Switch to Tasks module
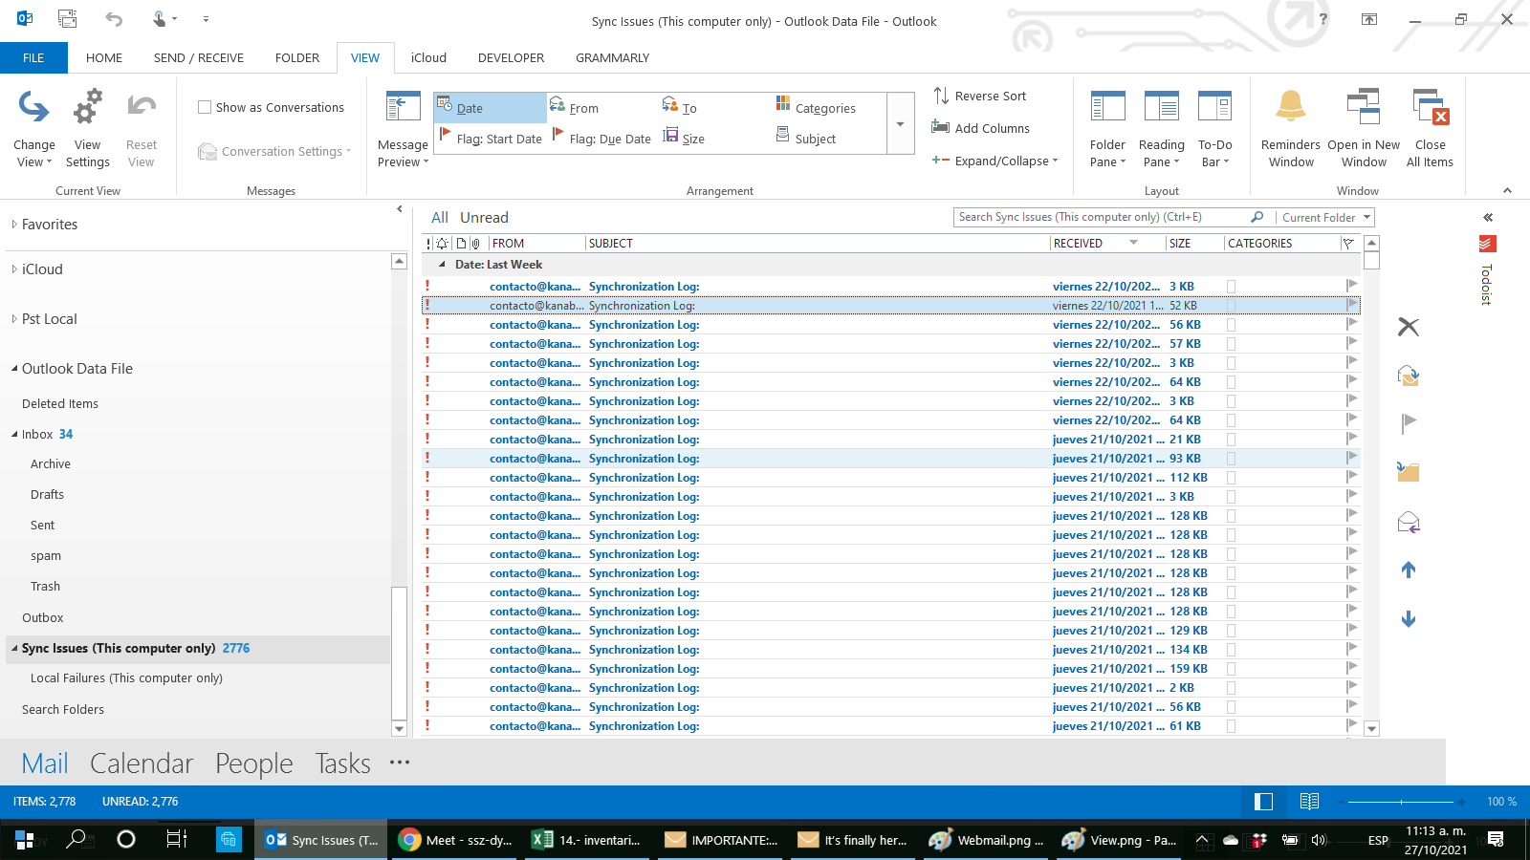This screenshot has height=860, width=1530. coord(342,763)
